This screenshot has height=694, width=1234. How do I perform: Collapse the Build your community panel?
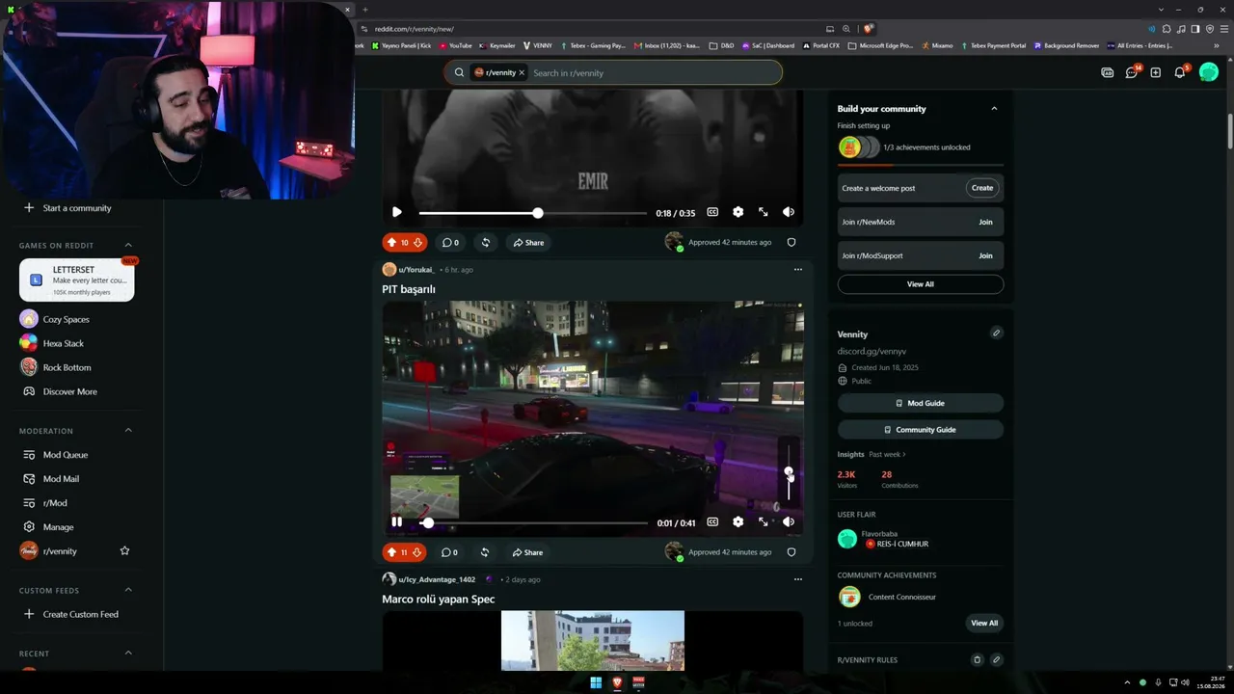click(994, 109)
